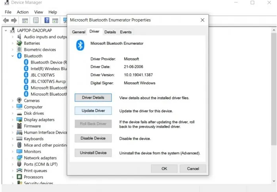Click the Ports (COM & LPT) icon

click(19, 164)
